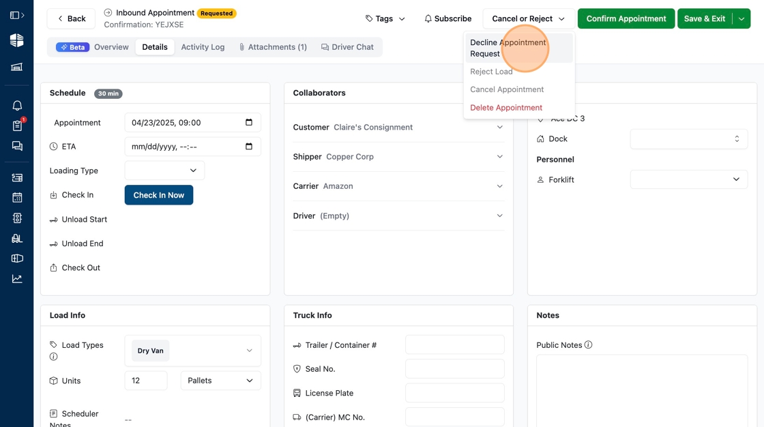Viewport: 764px width, 427px height.
Task: Toggle the Cancel or Reject dropdown
Action: [529, 18]
